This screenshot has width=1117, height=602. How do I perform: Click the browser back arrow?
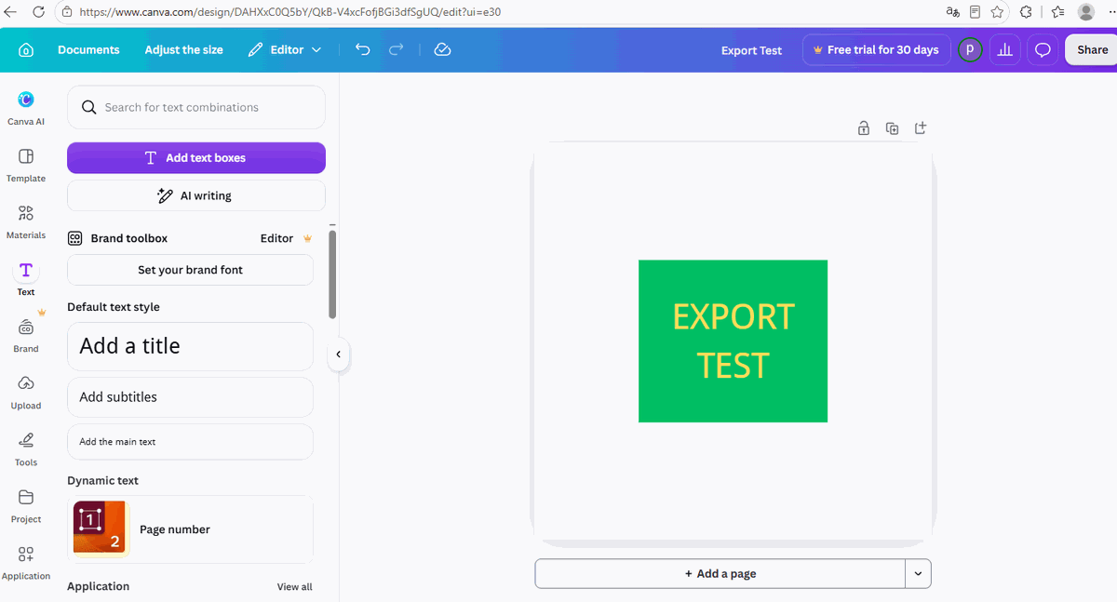pyautogui.click(x=11, y=12)
